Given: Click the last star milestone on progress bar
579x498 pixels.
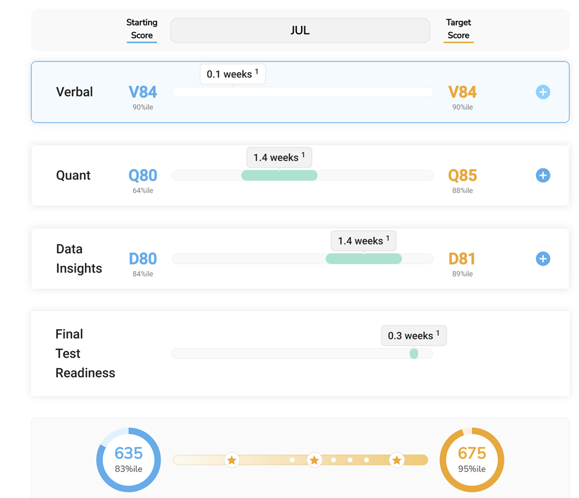Looking at the screenshot, I should (397, 460).
